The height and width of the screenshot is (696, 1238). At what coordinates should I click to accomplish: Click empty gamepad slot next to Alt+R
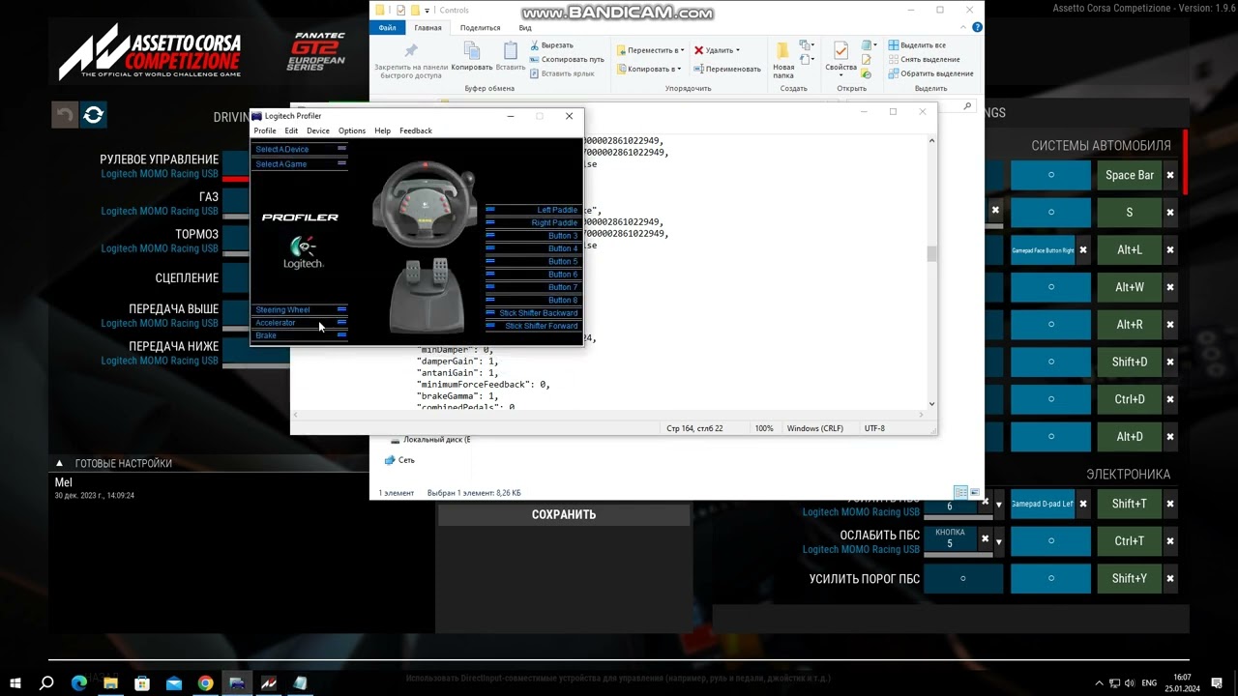[1050, 325]
